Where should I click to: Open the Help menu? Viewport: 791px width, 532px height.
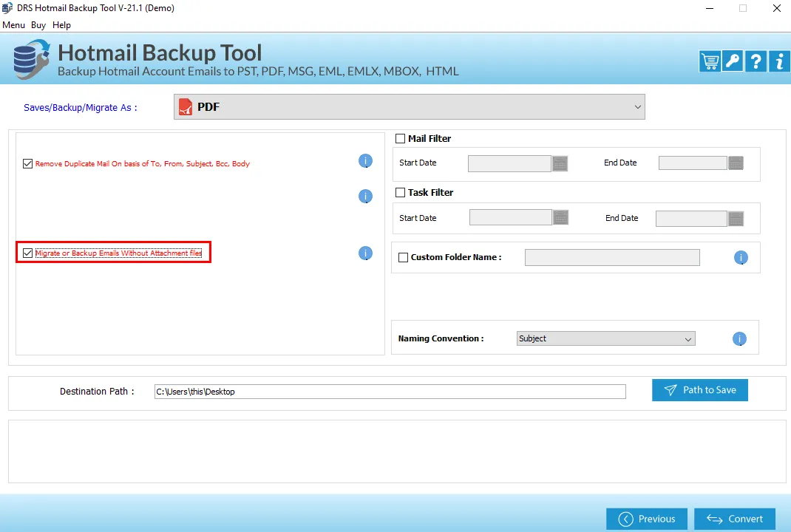pyautogui.click(x=61, y=25)
